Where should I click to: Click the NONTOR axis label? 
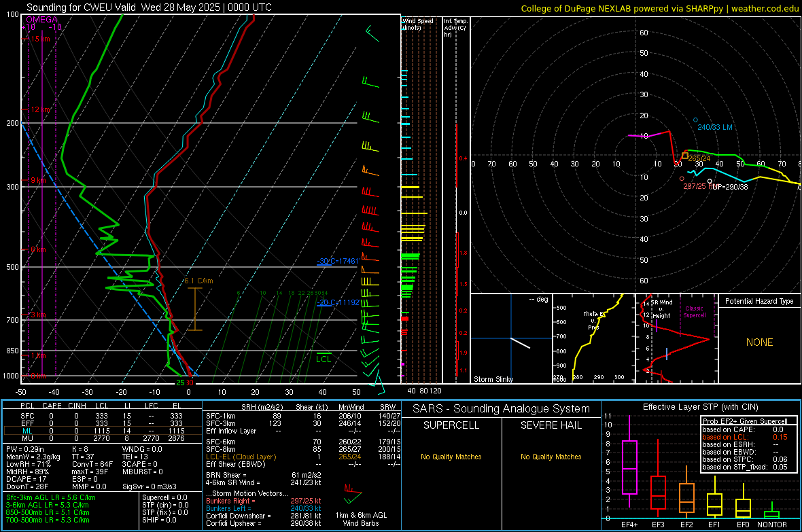(772, 525)
